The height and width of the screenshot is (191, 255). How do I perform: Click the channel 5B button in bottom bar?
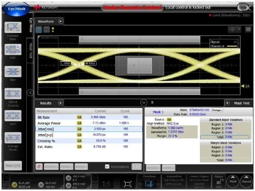click(68, 185)
